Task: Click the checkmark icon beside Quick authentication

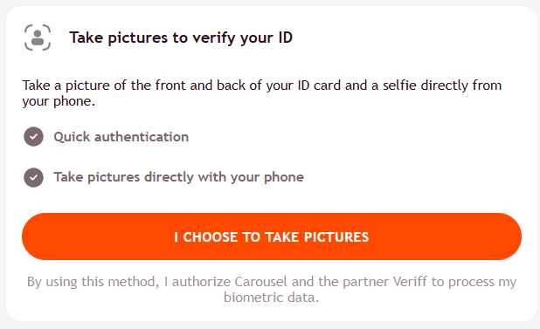Action: coord(33,137)
